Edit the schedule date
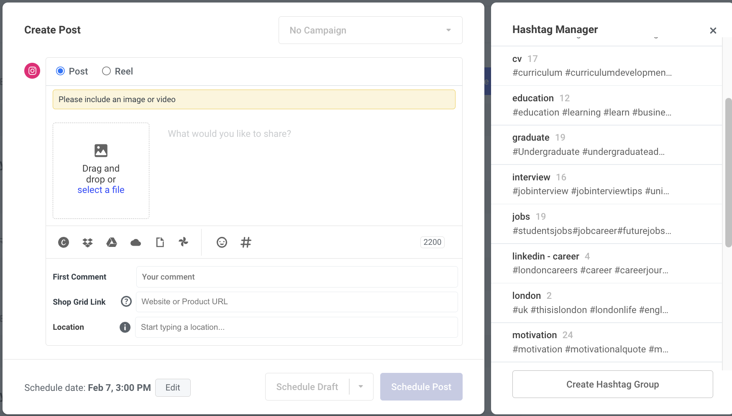The height and width of the screenshot is (416, 732). point(173,388)
